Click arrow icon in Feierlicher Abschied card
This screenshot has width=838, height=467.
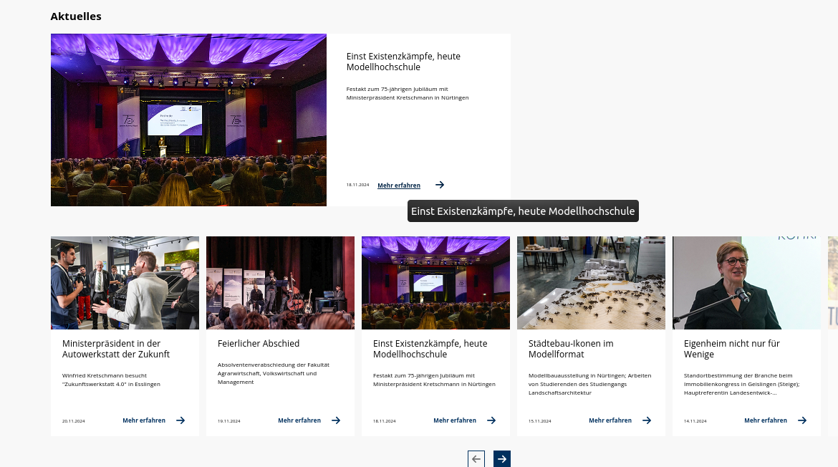click(x=336, y=420)
